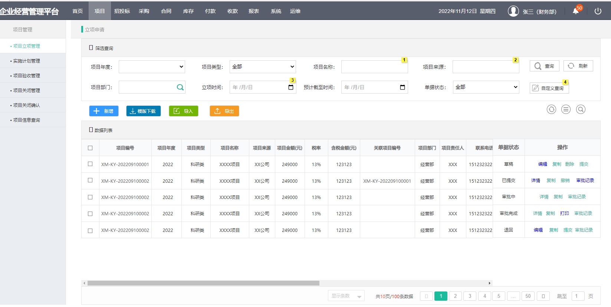Open the 运维 top menu
611x307 pixels.
coord(295,11)
